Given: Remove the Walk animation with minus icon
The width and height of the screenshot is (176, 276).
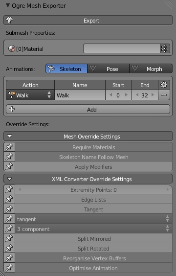Looking at the screenshot, I should (164, 95).
